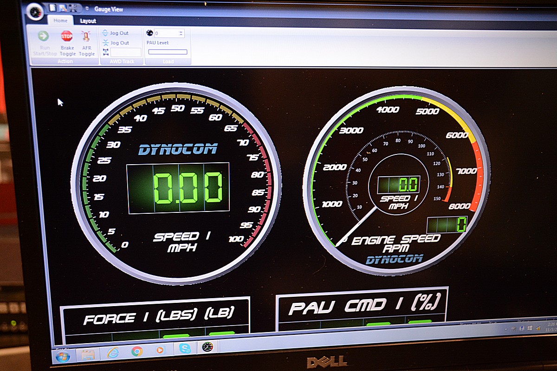Click the Dynocom gauge taskbar icon
Screen dimensions: 557x371
(207, 346)
